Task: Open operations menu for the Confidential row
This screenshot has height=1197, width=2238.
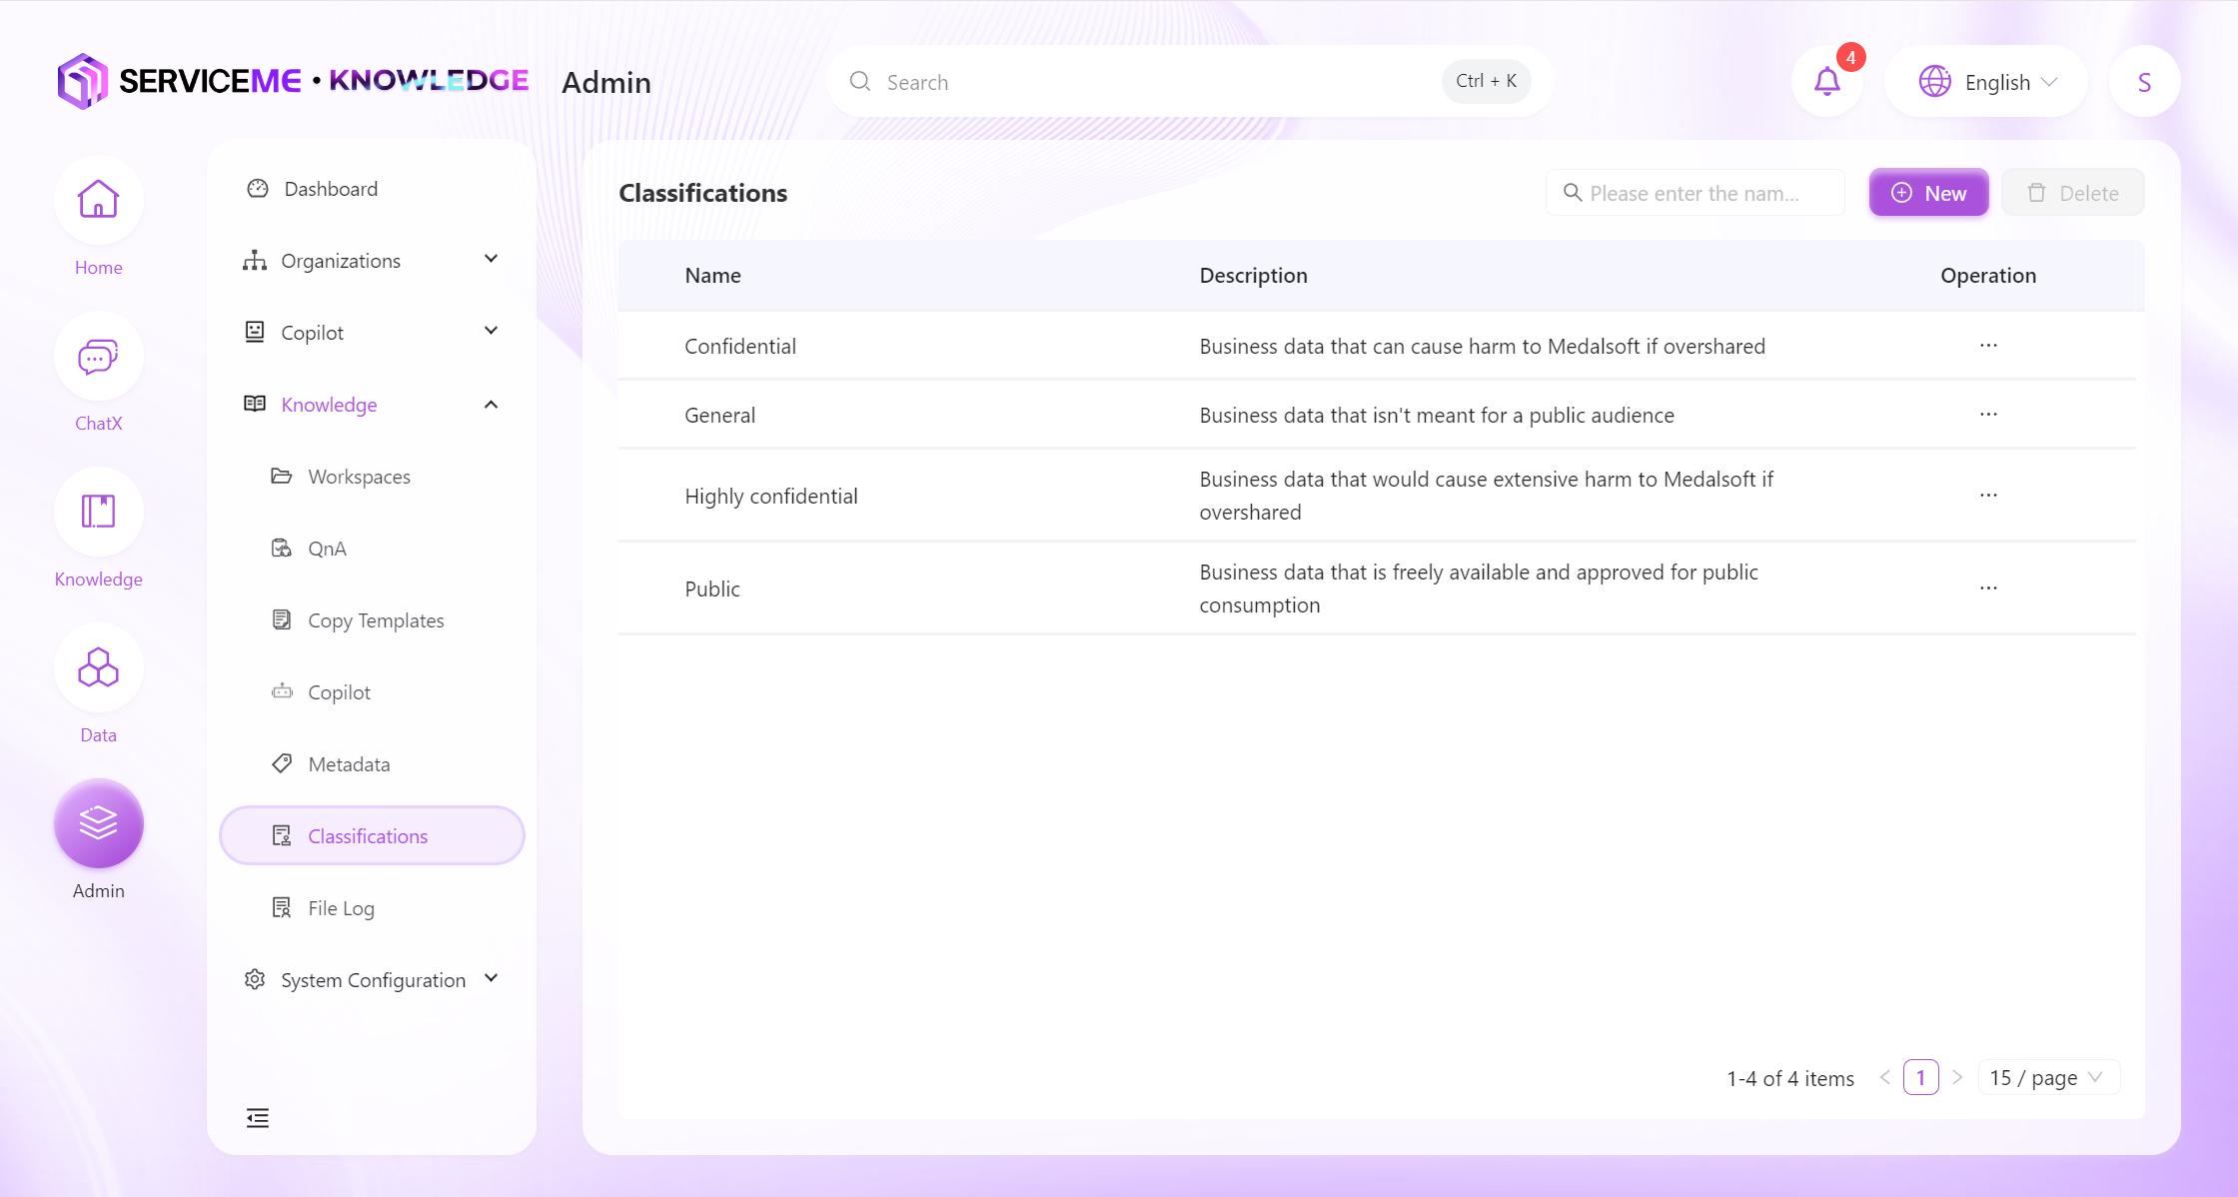Action: (x=1988, y=346)
